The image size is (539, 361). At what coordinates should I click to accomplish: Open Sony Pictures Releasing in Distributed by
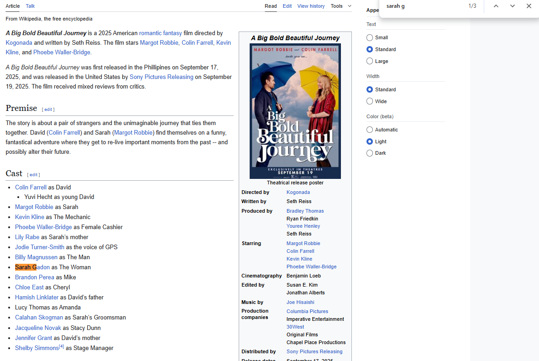coord(314,351)
